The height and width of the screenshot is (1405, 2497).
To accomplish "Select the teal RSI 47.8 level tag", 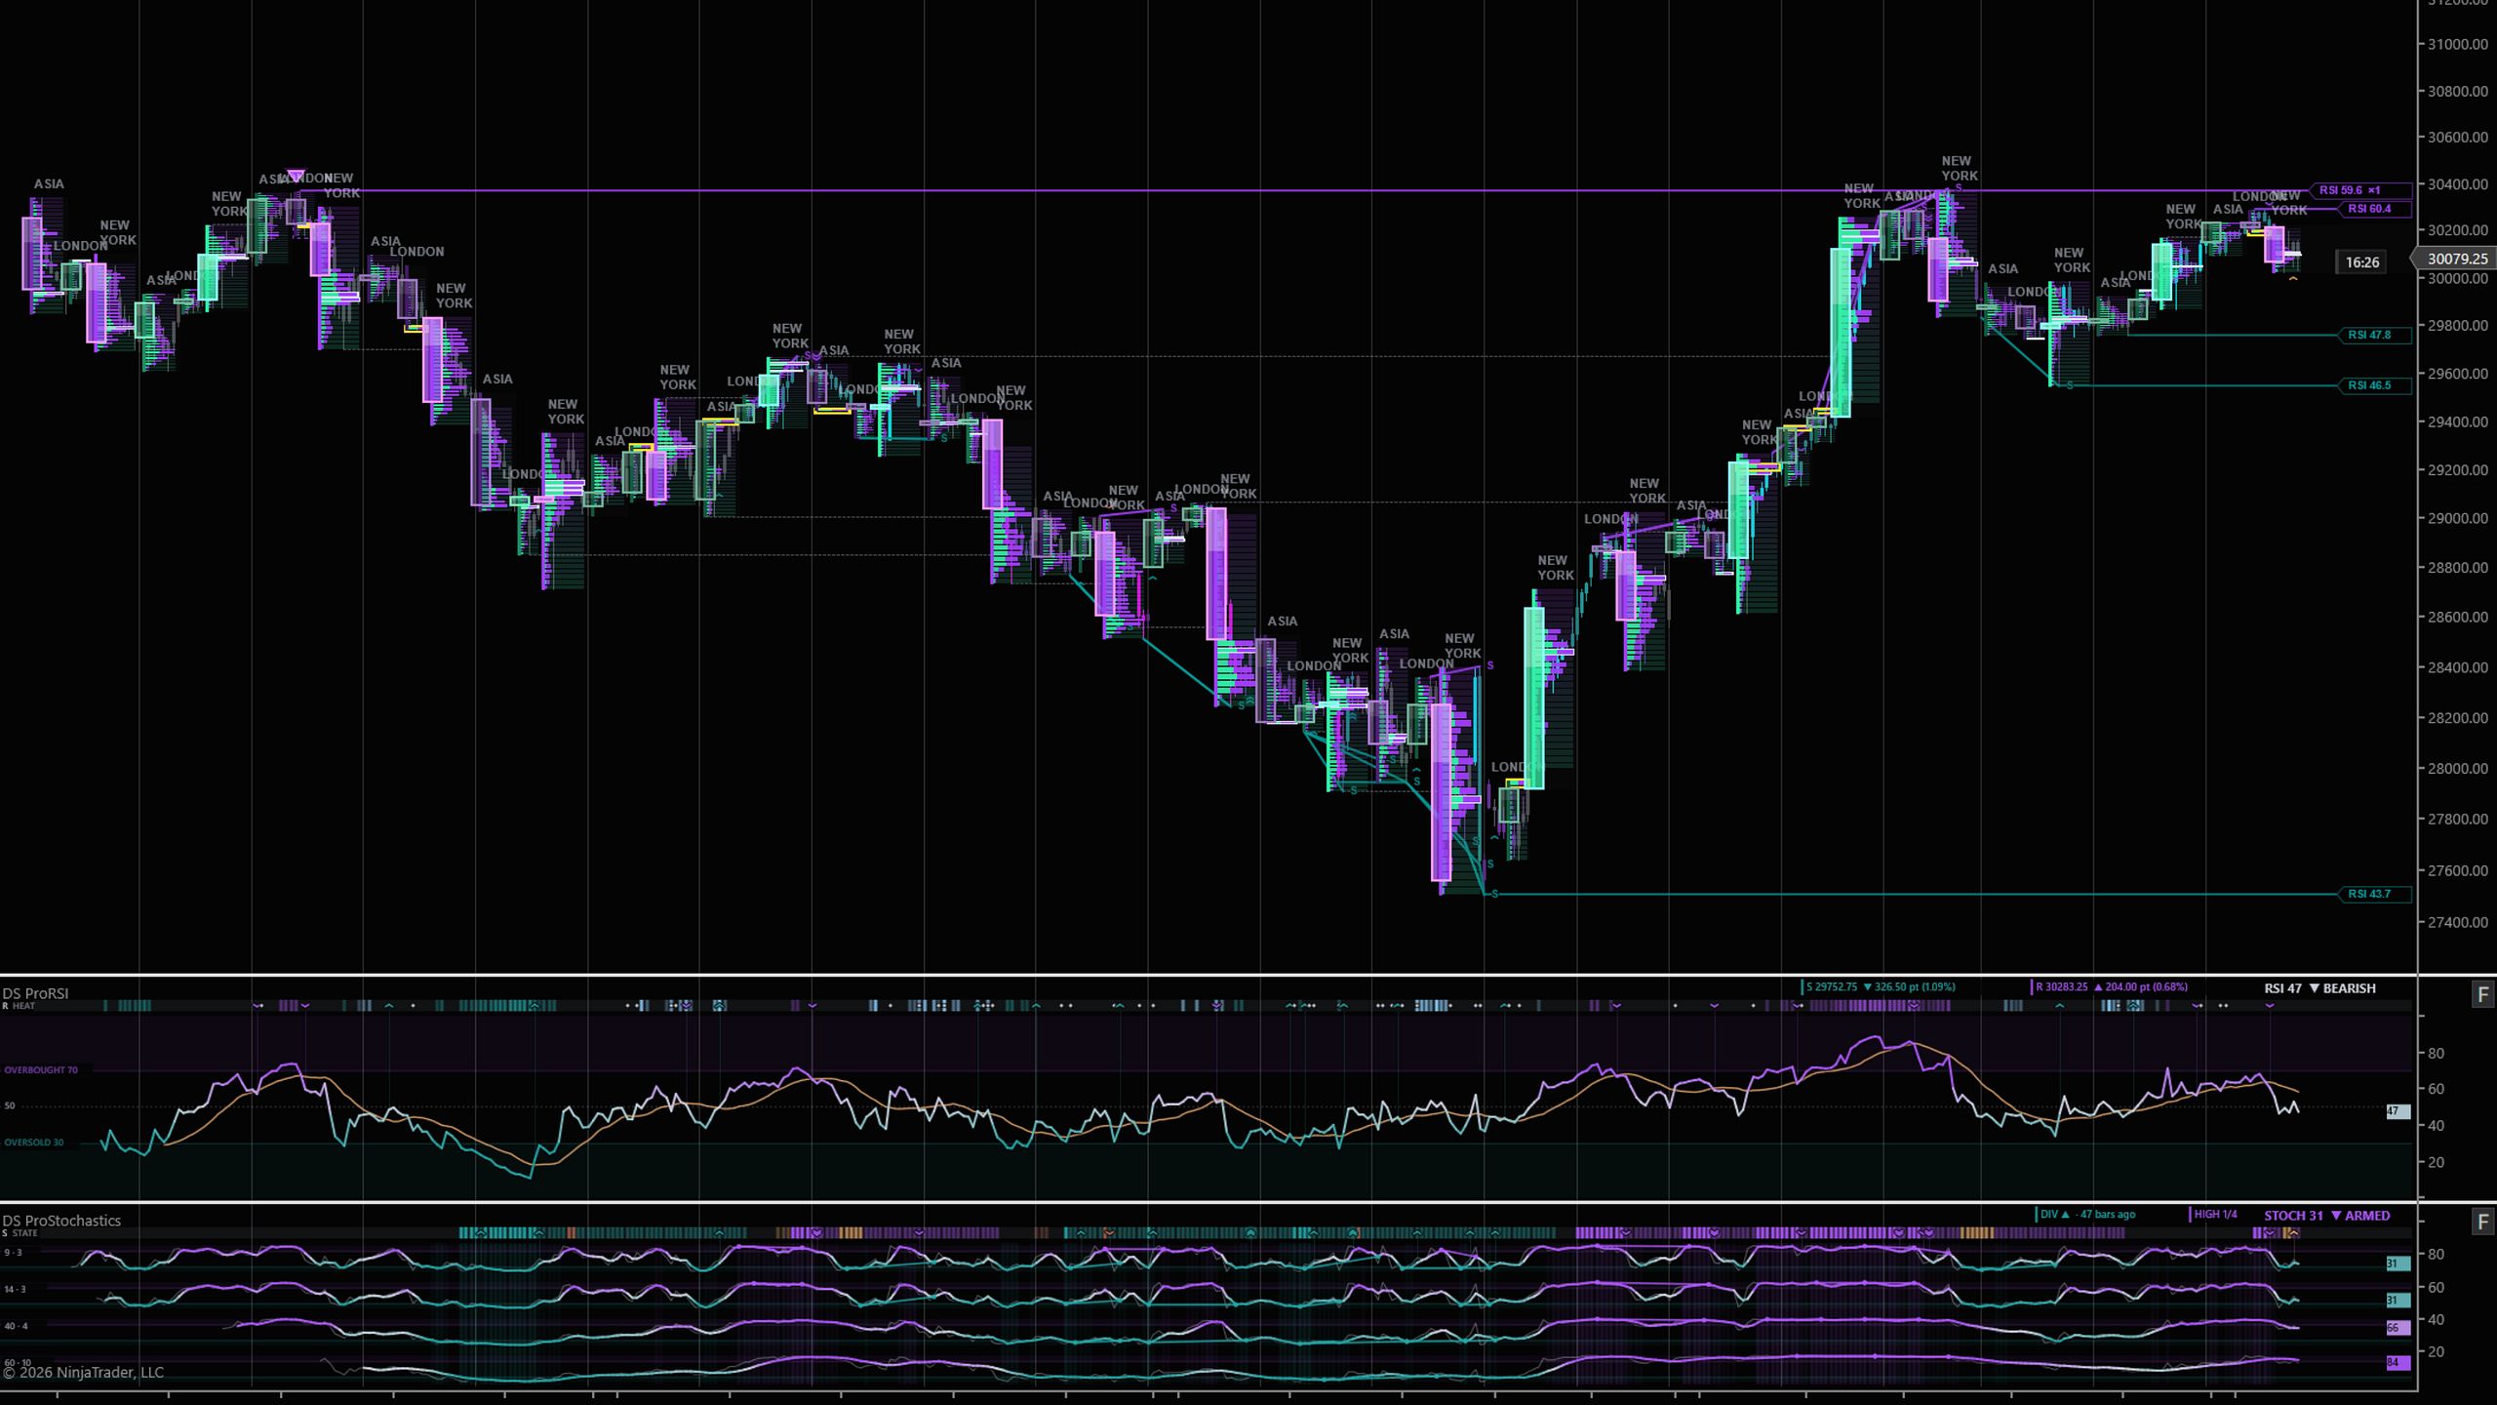I will (2376, 335).
